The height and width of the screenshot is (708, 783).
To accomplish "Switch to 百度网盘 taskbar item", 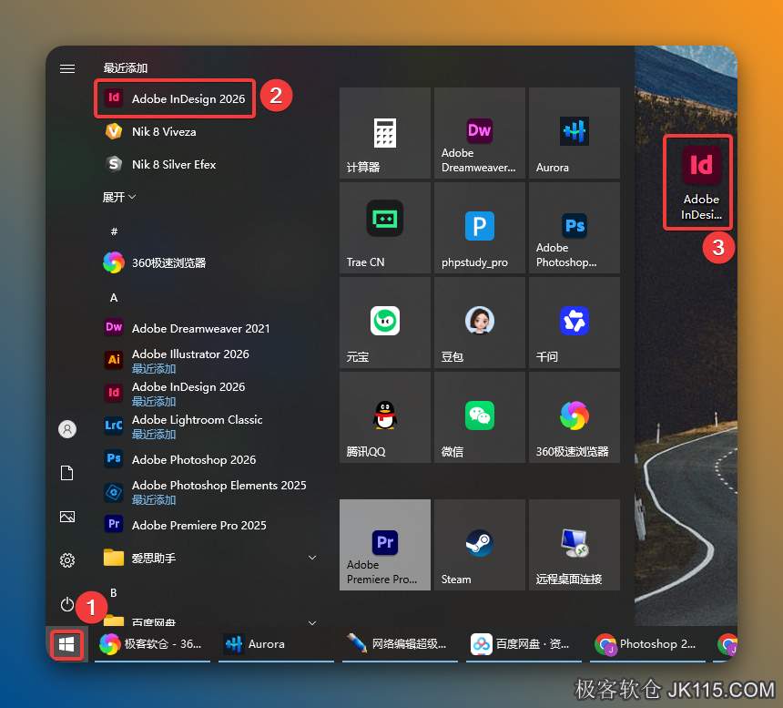I will tap(524, 644).
